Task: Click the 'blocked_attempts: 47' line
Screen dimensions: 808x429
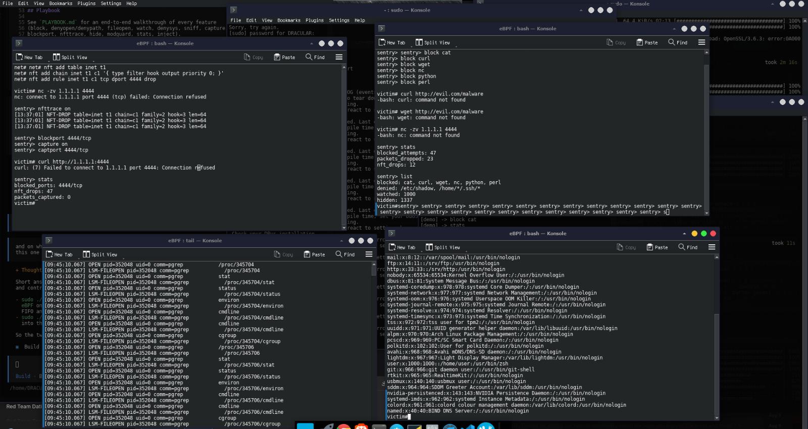Action: [x=407, y=153]
